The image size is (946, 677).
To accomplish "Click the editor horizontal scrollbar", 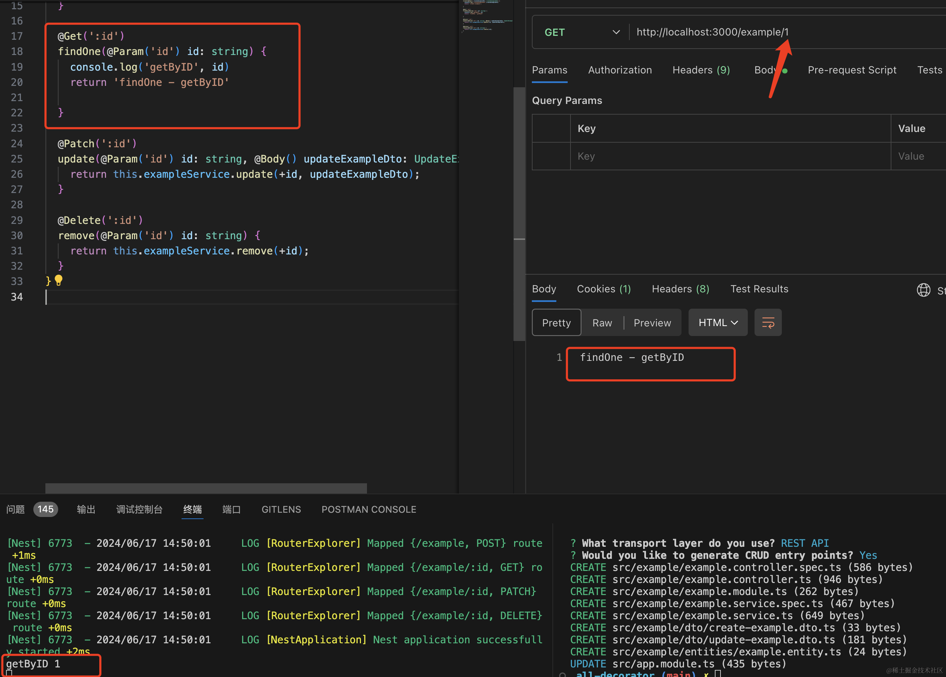I will point(206,488).
